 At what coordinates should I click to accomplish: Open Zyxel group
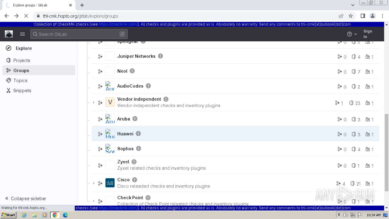123,162
